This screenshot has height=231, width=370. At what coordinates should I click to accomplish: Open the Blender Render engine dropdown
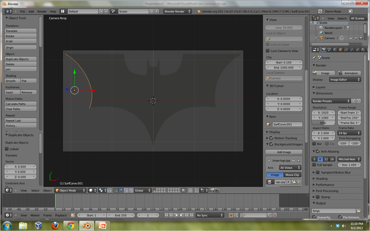178,11
